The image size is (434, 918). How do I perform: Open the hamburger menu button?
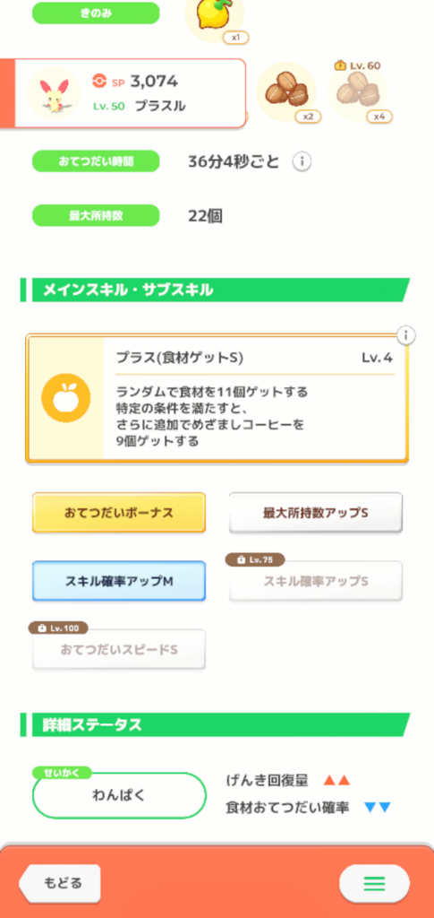coord(374,883)
